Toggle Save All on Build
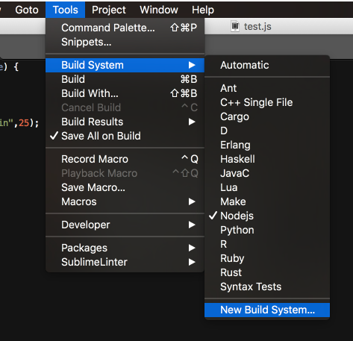The image size is (353, 341). coord(125,136)
